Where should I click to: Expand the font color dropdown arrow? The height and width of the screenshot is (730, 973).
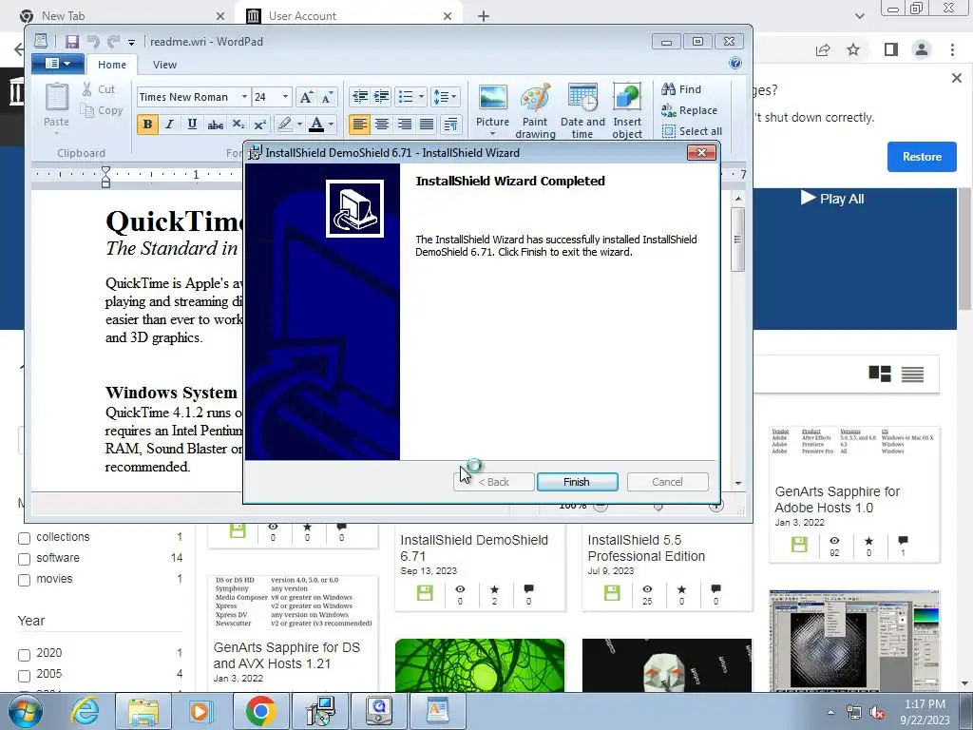(x=331, y=125)
